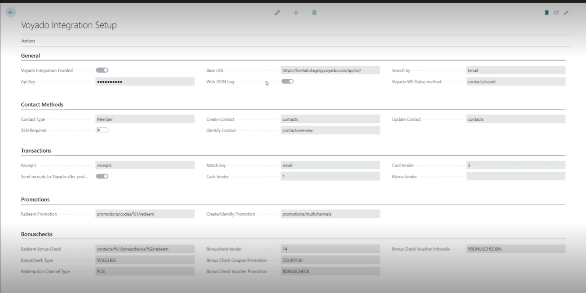Click the pencil edit icon
Image resolution: width=586 pixels, height=293 pixels.
click(x=277, y=13)
